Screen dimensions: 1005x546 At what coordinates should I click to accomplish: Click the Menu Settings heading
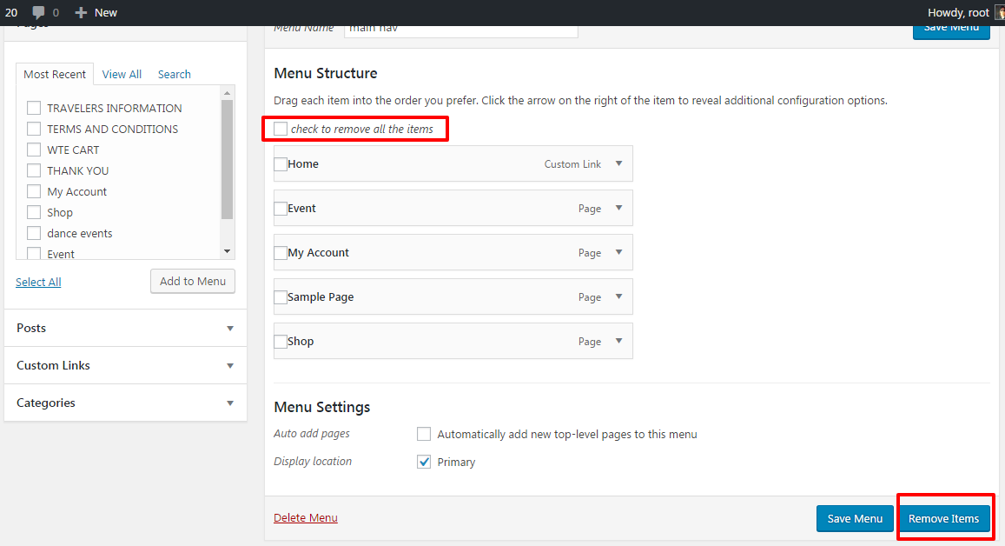321,407
